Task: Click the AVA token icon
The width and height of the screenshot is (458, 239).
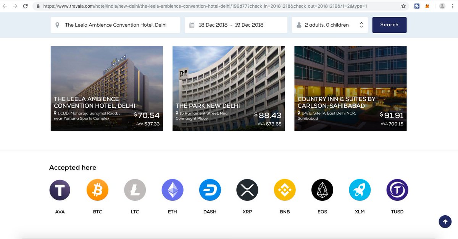Action: pyautogui.click(x=60, y=190)
